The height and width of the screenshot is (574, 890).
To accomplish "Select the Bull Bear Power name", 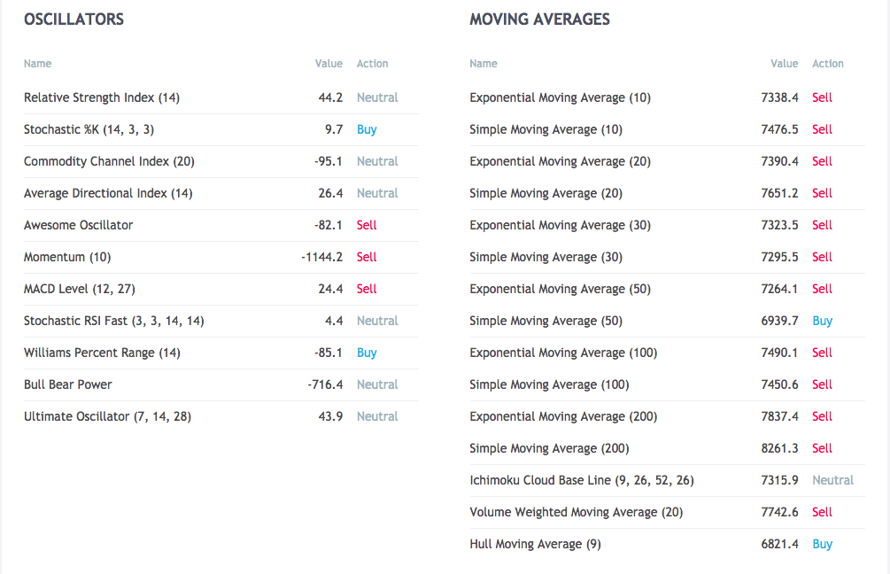I will pyautogui.click(x=67, y=384).
